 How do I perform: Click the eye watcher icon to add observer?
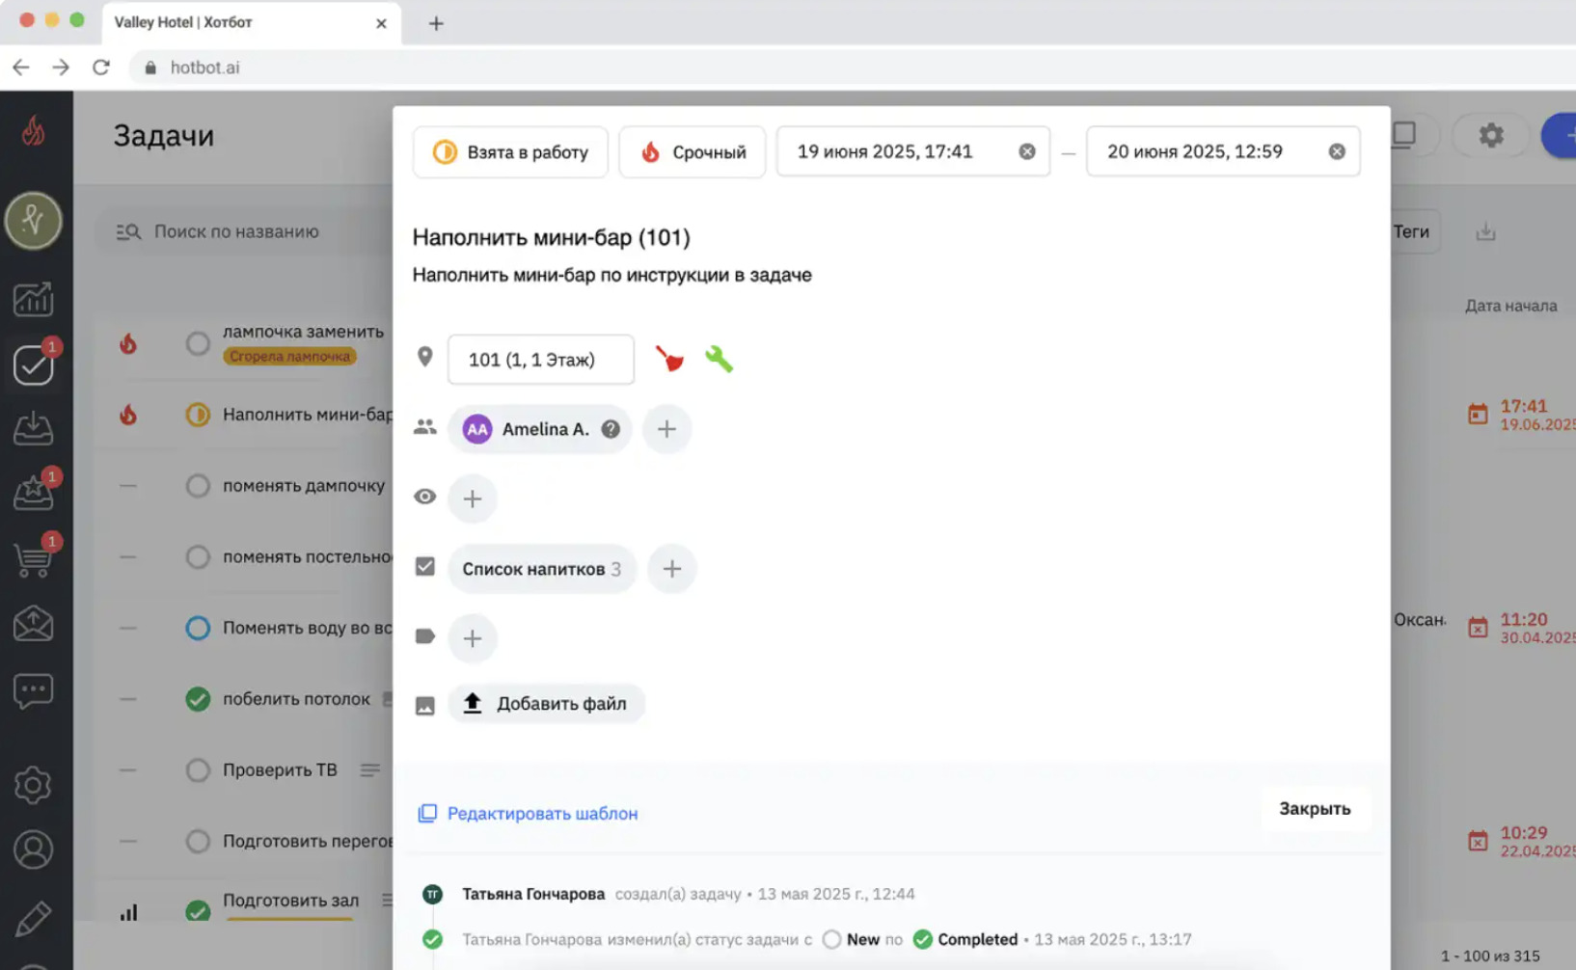424,496
